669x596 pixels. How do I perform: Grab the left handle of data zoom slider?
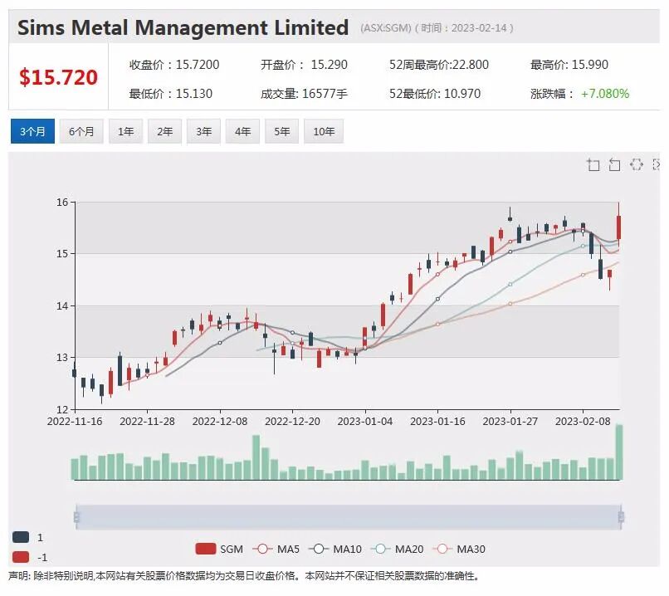tap(77, 517)
